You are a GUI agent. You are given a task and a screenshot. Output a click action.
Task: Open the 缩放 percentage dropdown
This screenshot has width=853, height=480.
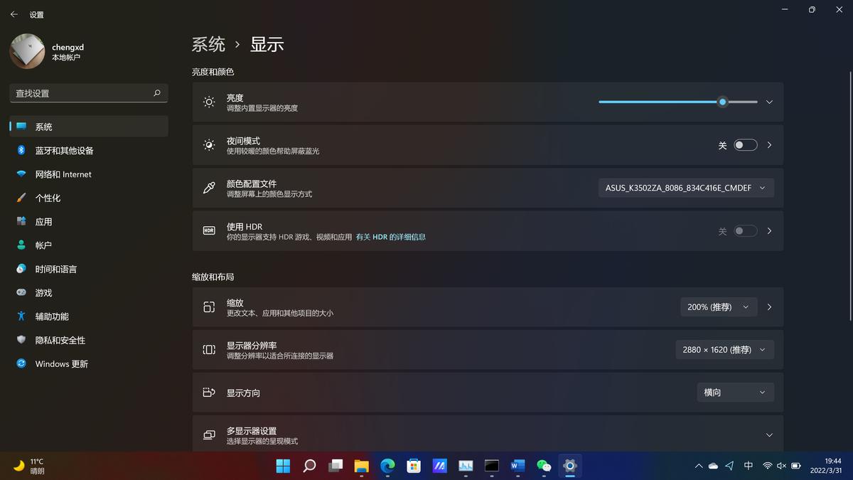719,306
